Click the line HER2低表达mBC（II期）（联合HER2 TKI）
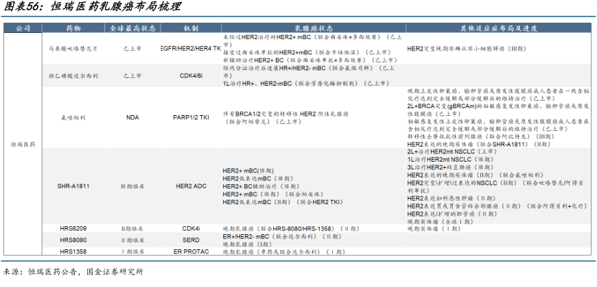This screenshot has height=287, width=597. click(x=283, y=202)
